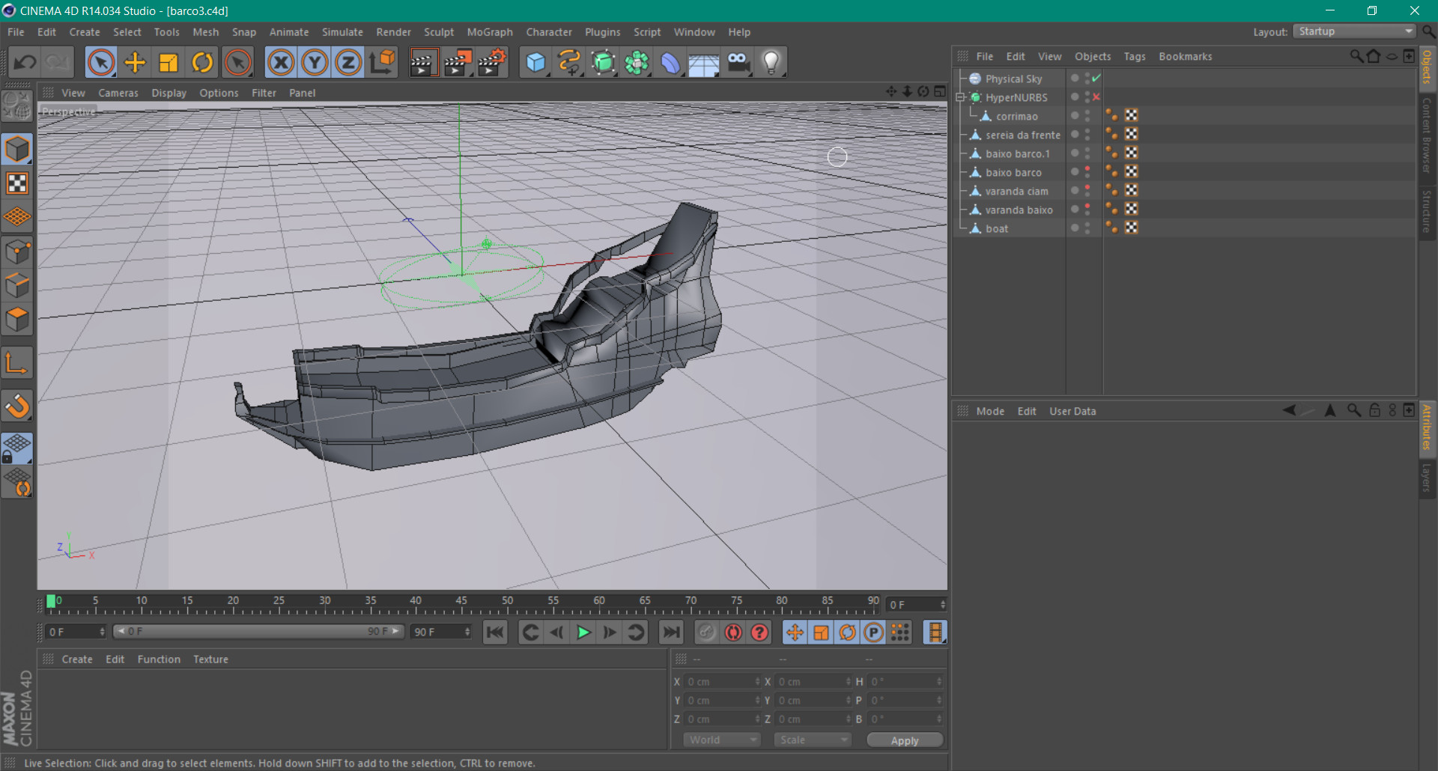This screenshot has width=1438, height=771.
Task: Open the Array modeling objects icon
Action: [637, 62]
